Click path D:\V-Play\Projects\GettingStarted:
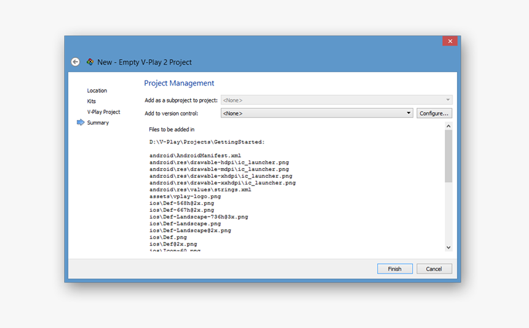 (207, 142)
